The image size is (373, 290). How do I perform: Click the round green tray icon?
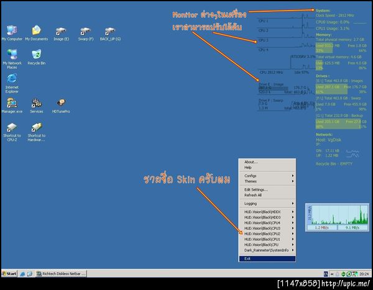point(349,274)
